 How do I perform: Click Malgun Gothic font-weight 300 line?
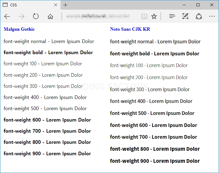pyautogui.click(x=43, y=86)
